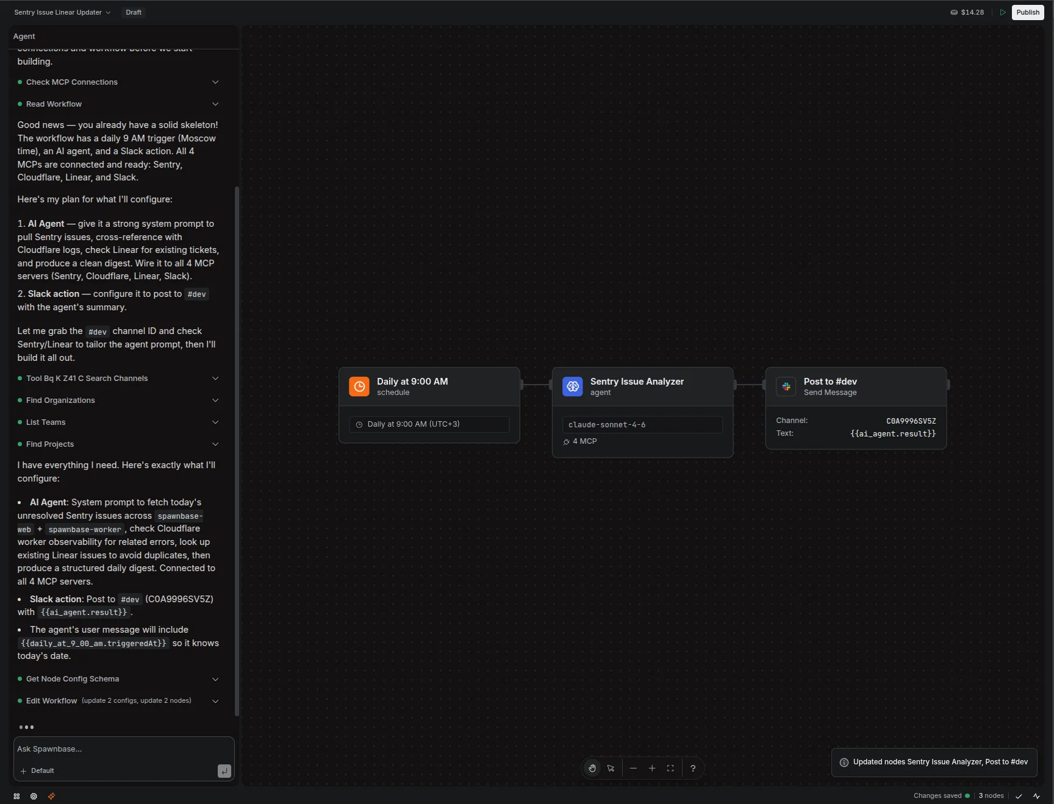
Task: Select the cursor selection tool near zoom controls
Action: (x=611, y=768)
